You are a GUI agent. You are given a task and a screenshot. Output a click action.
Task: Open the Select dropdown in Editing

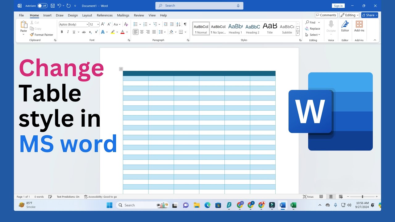coord(313,35)
